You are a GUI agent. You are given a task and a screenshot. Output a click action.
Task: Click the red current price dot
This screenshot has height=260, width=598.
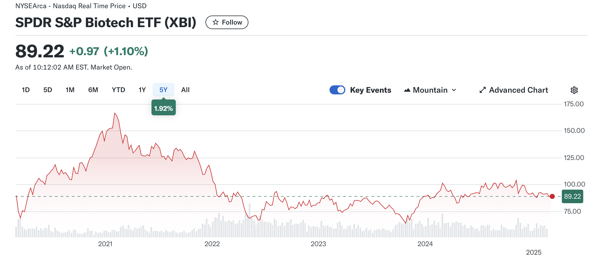pyautogui.click(x=552, y=196)
